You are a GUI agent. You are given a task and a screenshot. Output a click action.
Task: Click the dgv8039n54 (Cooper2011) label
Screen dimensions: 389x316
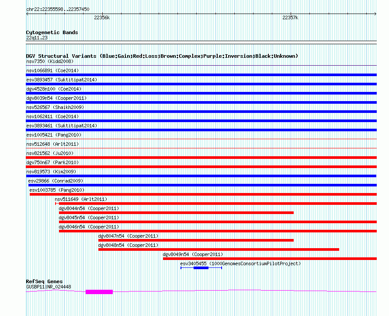[56, 98]
